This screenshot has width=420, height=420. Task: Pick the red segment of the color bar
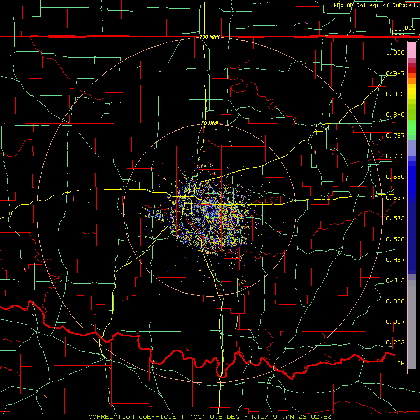coord(412,70)
